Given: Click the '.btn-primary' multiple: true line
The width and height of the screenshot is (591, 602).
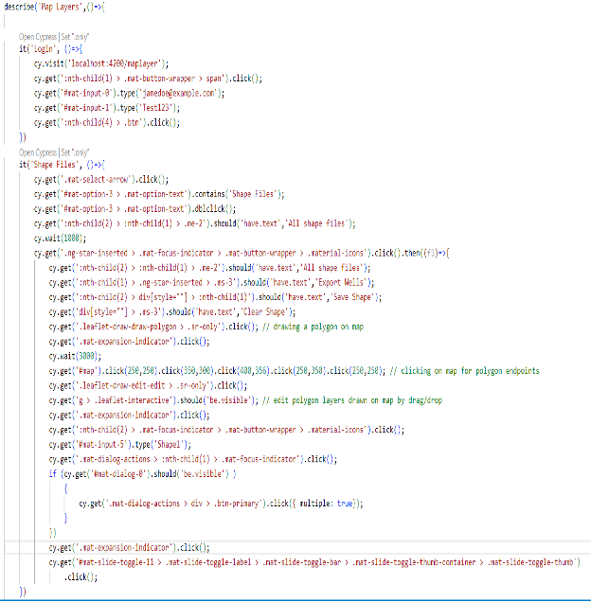Looking at the screenshot, I should tap(221, 504).
